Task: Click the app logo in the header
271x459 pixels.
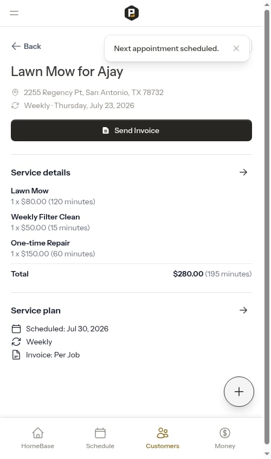Action: click(x=131, y=13)
